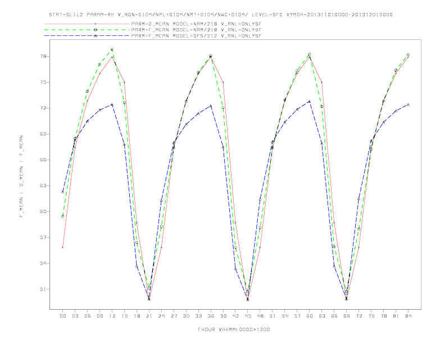
Task: Click the x-axis tick label 51
Action: tap(273, 316)
